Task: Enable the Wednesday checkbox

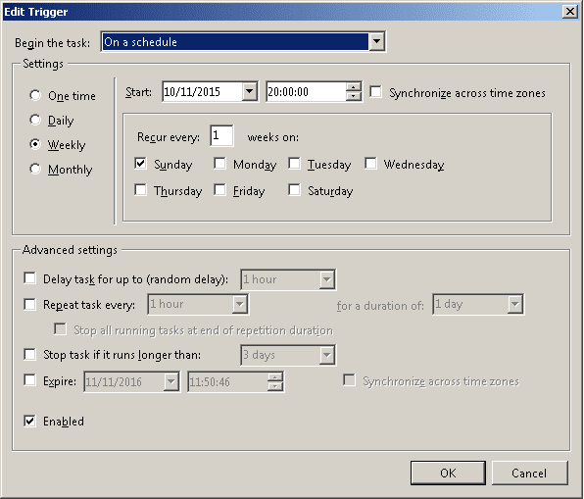Action: click(x=370, y=164)
